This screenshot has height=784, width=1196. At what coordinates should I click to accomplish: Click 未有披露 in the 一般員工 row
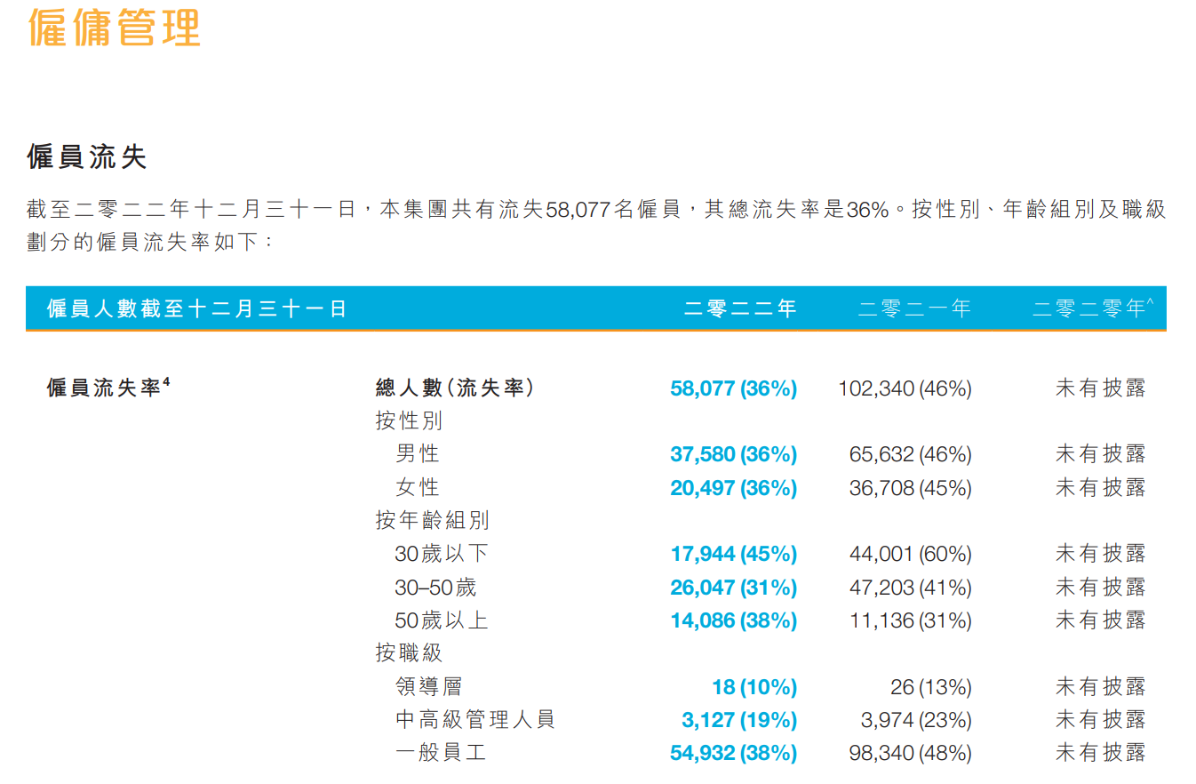pyautogui.click(x=1101, y=754)
